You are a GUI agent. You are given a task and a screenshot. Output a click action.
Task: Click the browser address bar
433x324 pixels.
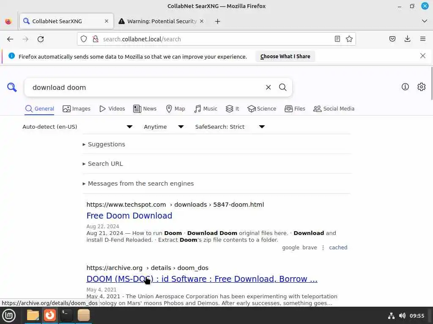215,39
